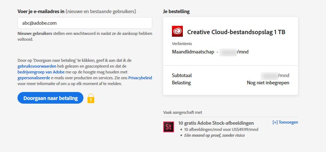This screenshot has width=326, height=152.
Task: Click the Vaak aangeschaft met label
Action: click(182, 112)
